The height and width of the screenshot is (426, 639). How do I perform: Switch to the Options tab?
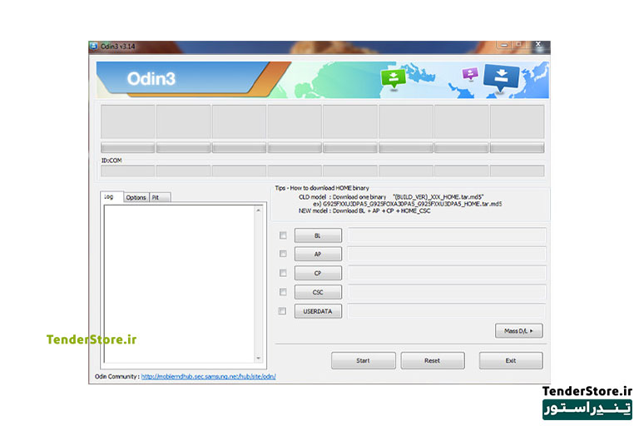(x=136, y=197)
